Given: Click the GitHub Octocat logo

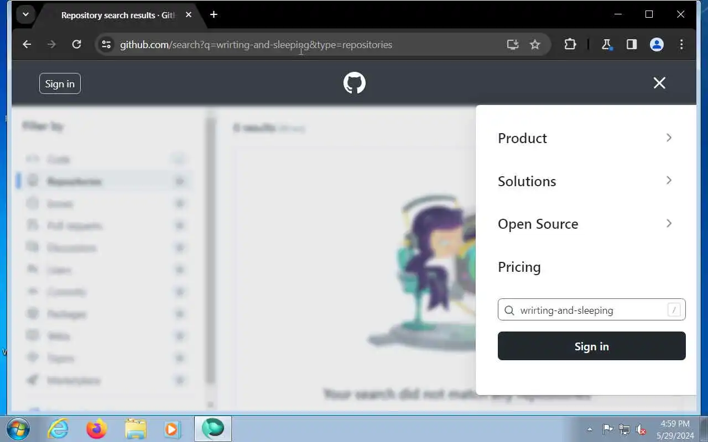Looking at the screenshot, I should tap(354, 83).
